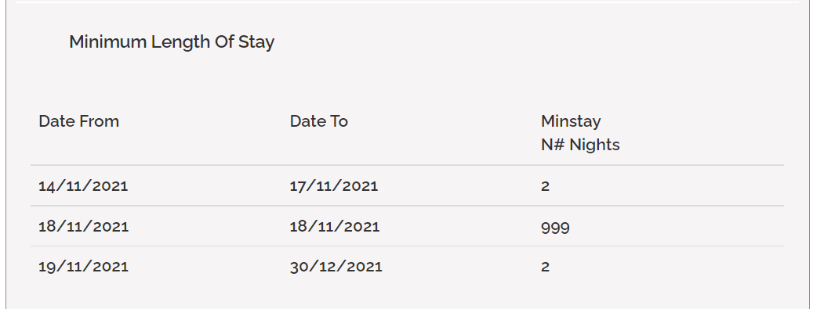Image resolution: width=813 pixels, height=309 pixels.
Task: Click the row divider above the 18/11/2021 row
Action: (x=407, y=206)
